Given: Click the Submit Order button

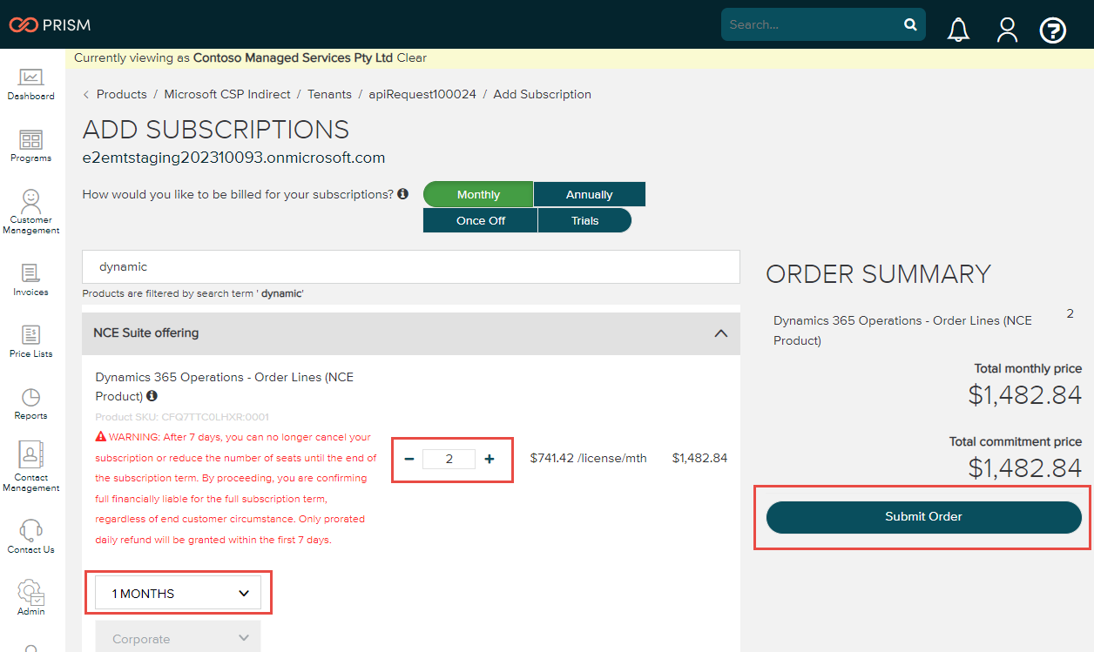Looking at the screenshot, I should 922,516.
